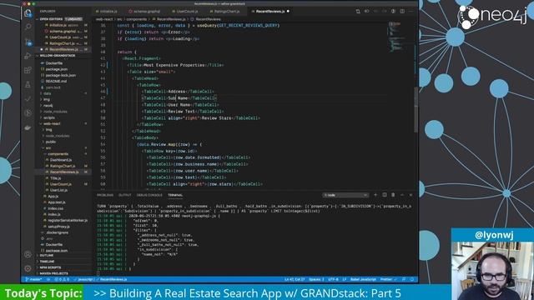Click the Prettier status entry

point(388,279)
